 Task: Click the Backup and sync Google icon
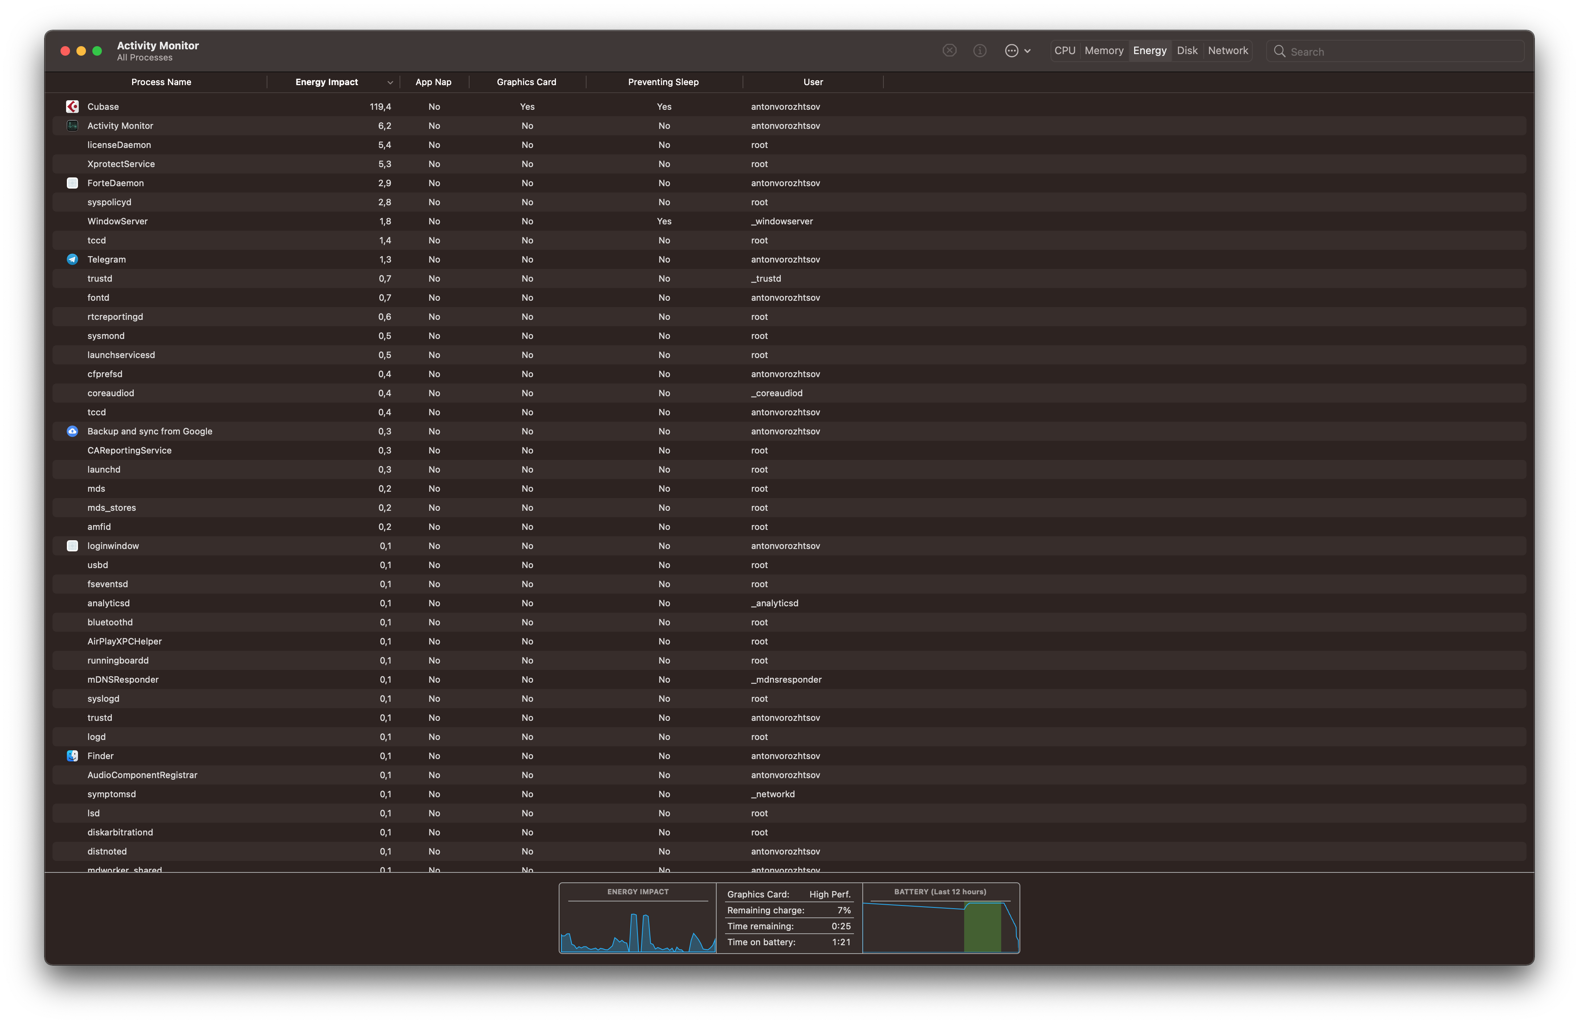point(72,431)
